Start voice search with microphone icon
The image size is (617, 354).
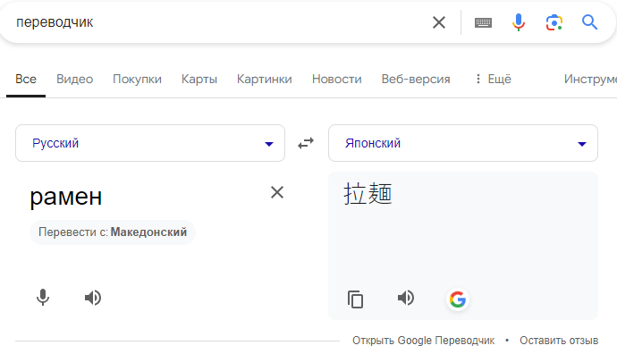tap(519, 22)
